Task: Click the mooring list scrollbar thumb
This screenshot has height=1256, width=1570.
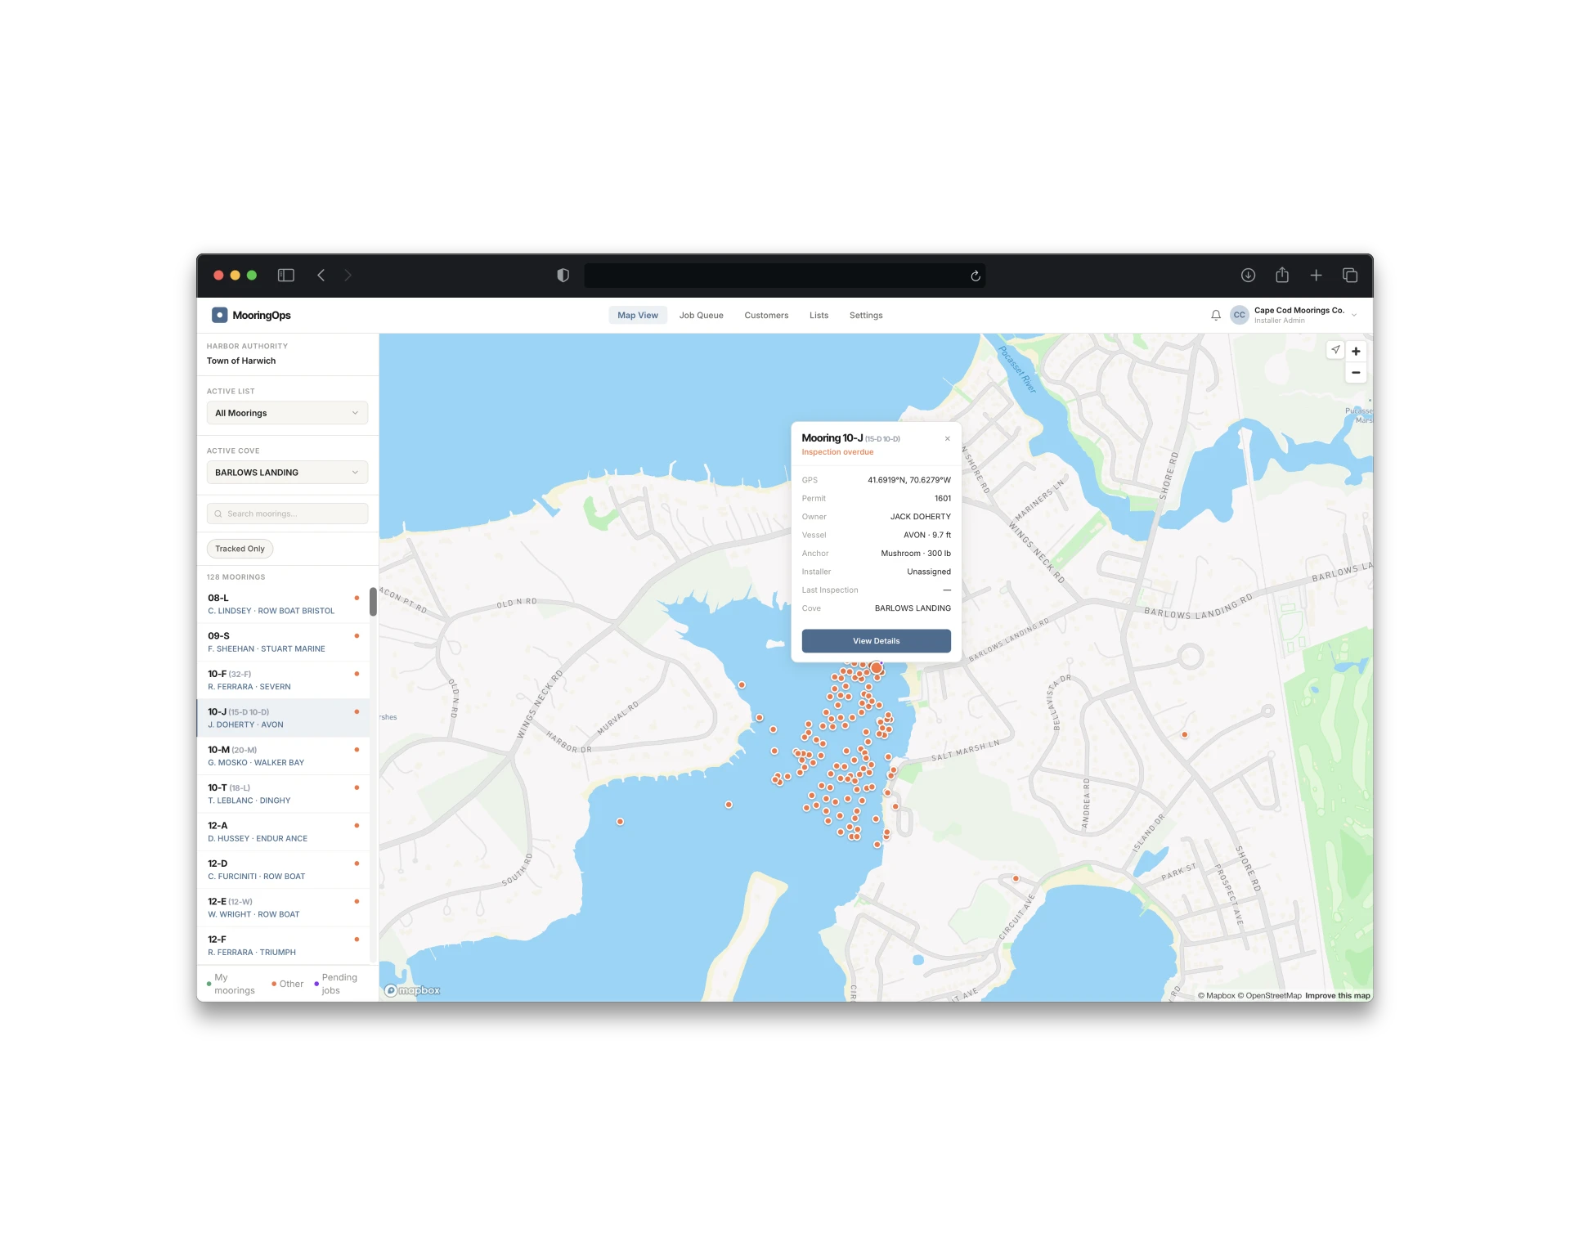Action: (373, 602)
